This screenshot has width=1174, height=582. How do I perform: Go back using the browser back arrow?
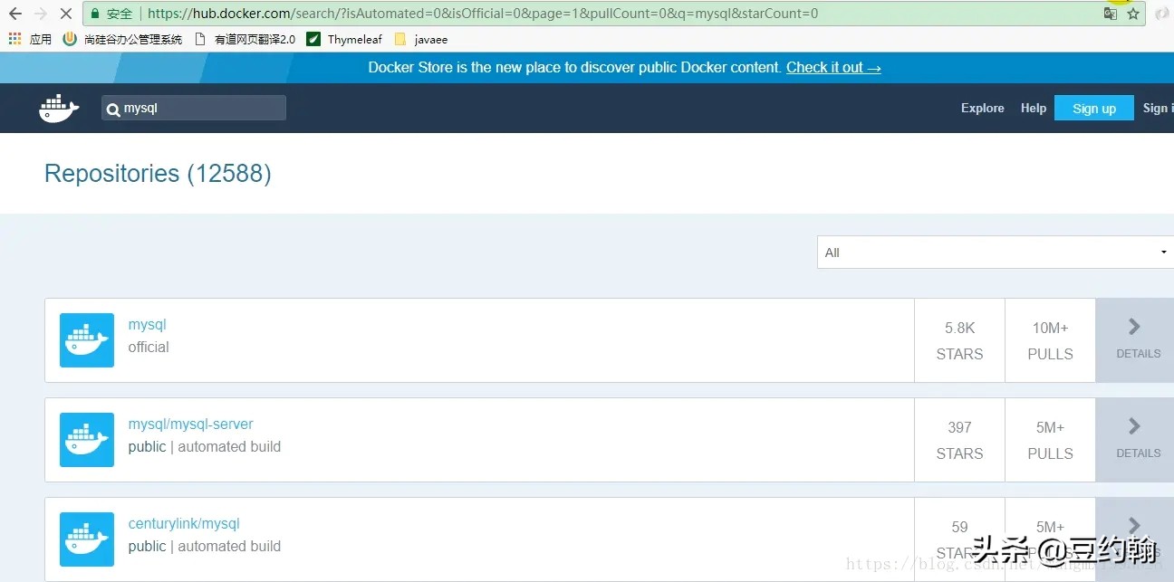15,14
